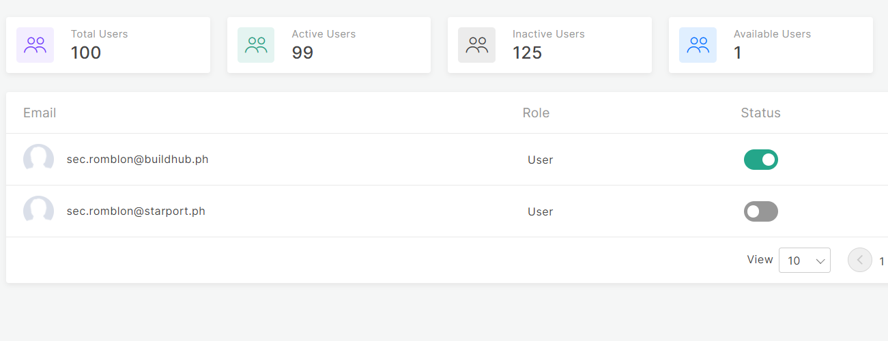Open the sec.romblon@buildhub.ph email entry

137,159
